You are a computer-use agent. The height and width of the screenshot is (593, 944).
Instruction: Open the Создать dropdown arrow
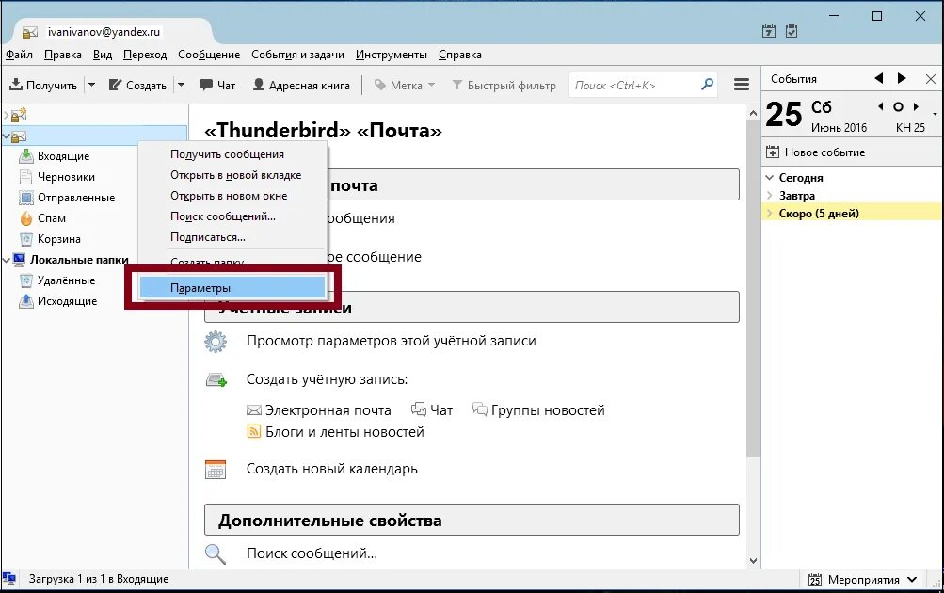pos(182,85)
